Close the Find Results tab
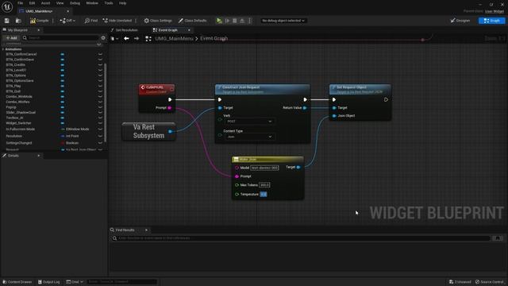Image resolution: width=508 pixels, height=286 pixels. (x=146, y=230)
